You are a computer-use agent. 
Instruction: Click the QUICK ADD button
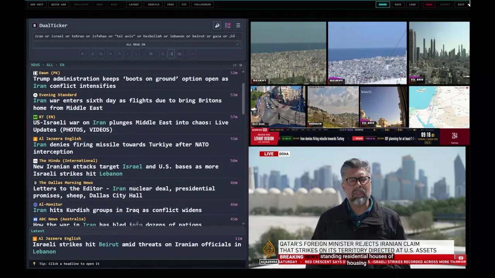[58, 5]
